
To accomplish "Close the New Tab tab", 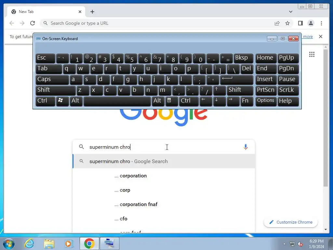I will point(80,12).
